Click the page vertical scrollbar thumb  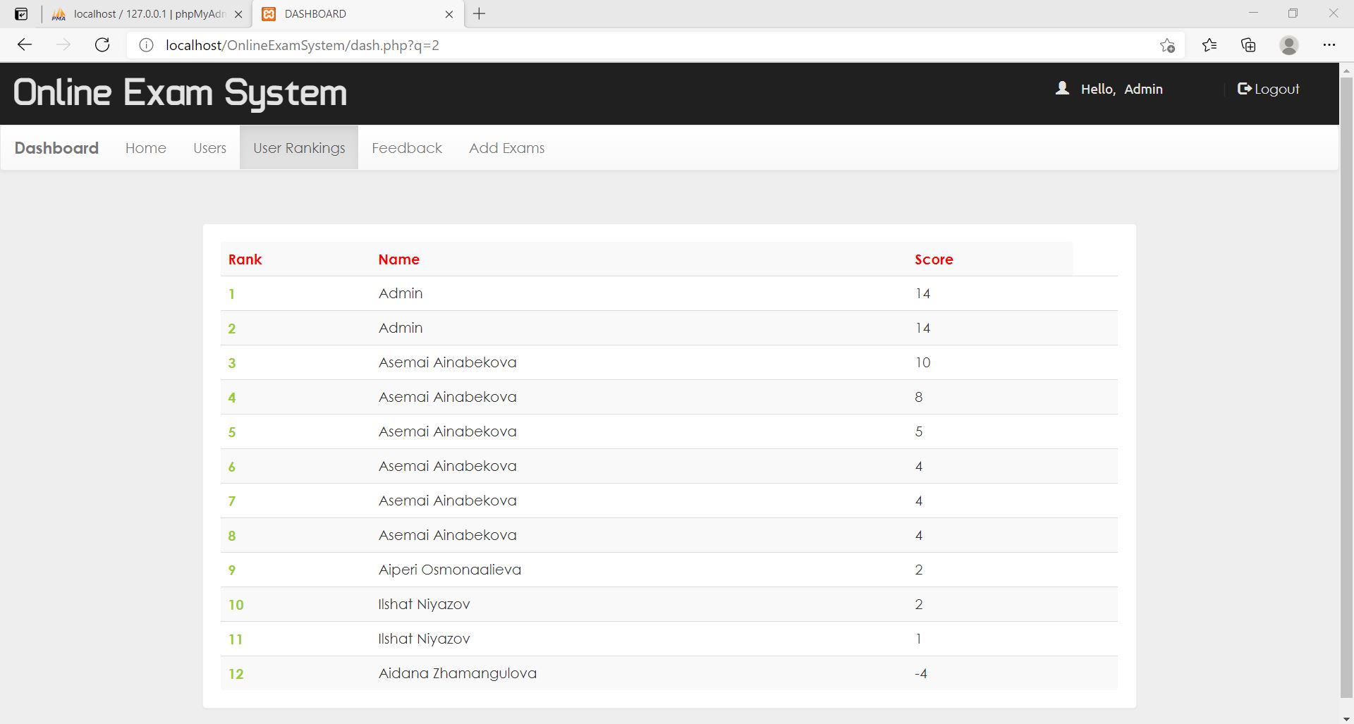(x=1346, y=387)
